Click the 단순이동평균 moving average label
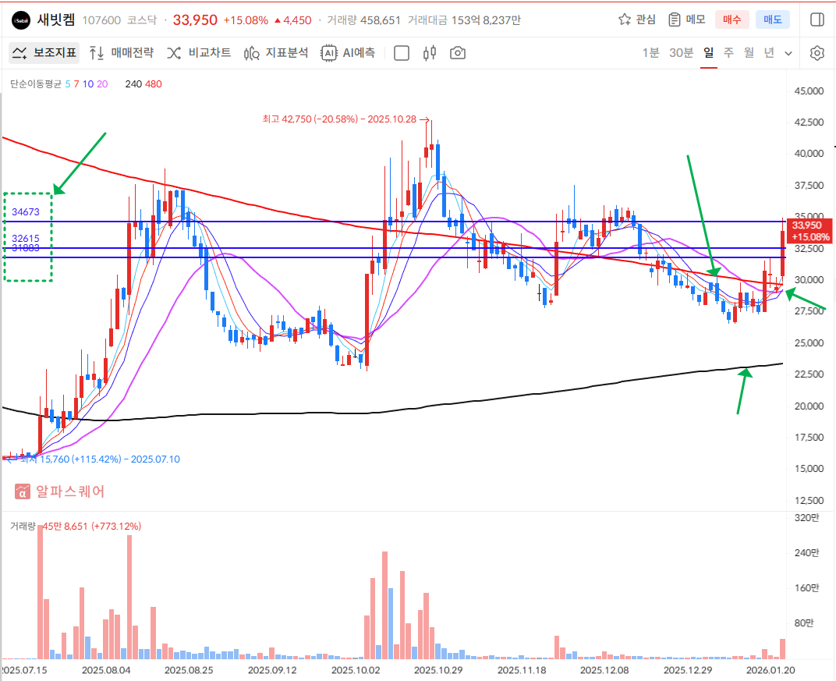This screenshot has width=836, height=681. point(35,83)
